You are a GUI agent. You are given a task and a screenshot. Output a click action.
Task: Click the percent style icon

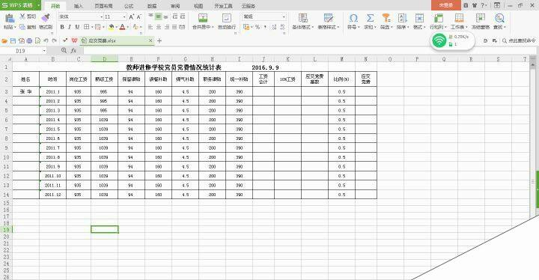coord(258,27)
